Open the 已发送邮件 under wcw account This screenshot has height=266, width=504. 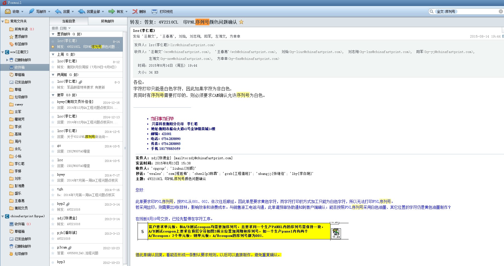click(20, 82)
